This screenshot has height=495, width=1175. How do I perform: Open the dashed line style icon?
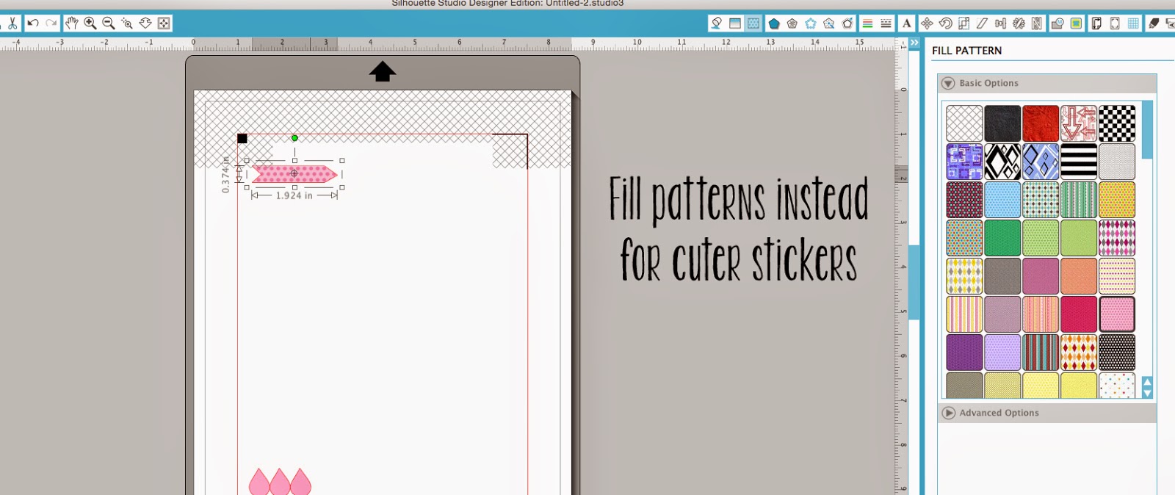[x=886, y=24]
